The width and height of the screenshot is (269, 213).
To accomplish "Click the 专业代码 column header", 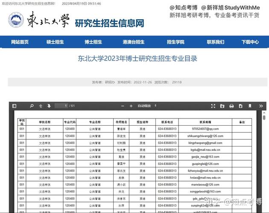I will pos(70,122).
